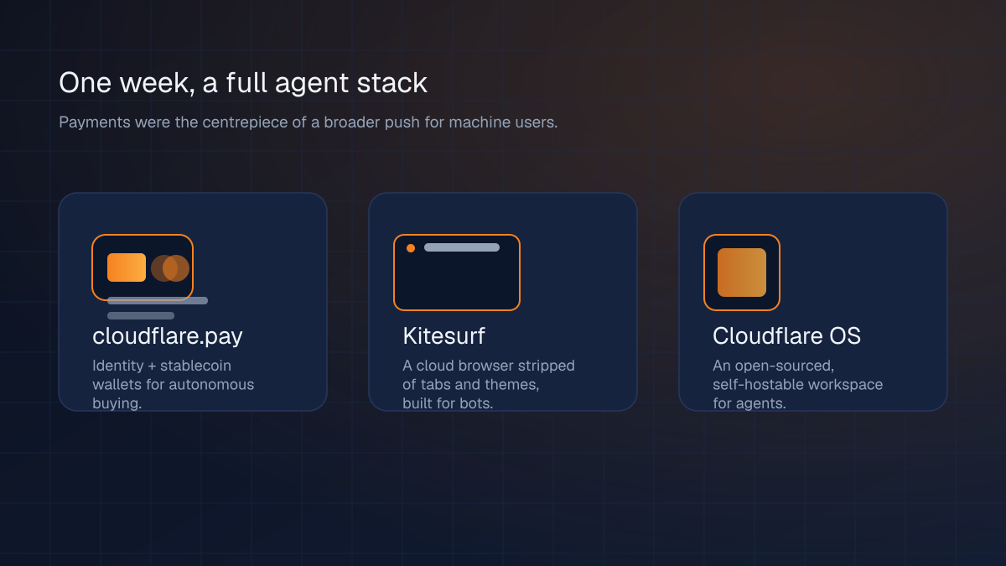Click the heading "One week, a full agent stack"

(243, 83)
